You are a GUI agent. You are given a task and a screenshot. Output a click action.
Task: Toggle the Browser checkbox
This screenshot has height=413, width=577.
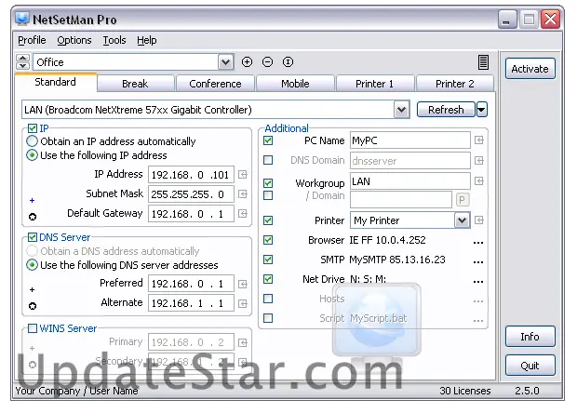pyautogui.click(x=268, y=240)
